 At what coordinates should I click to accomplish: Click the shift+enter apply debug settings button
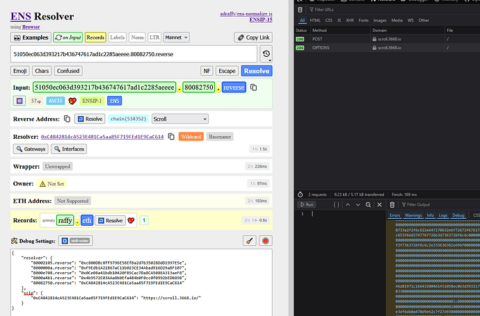(x=76, y=241)
